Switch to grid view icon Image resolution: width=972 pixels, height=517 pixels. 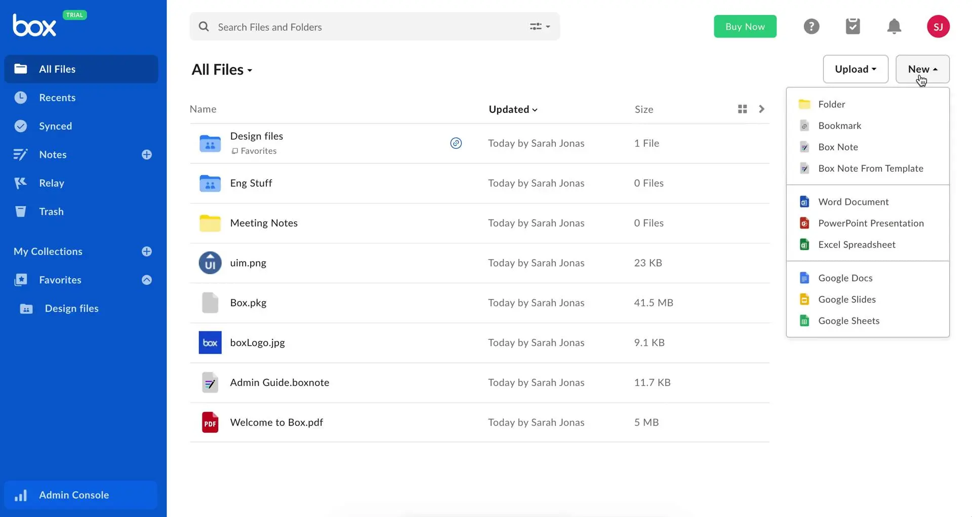742,109
